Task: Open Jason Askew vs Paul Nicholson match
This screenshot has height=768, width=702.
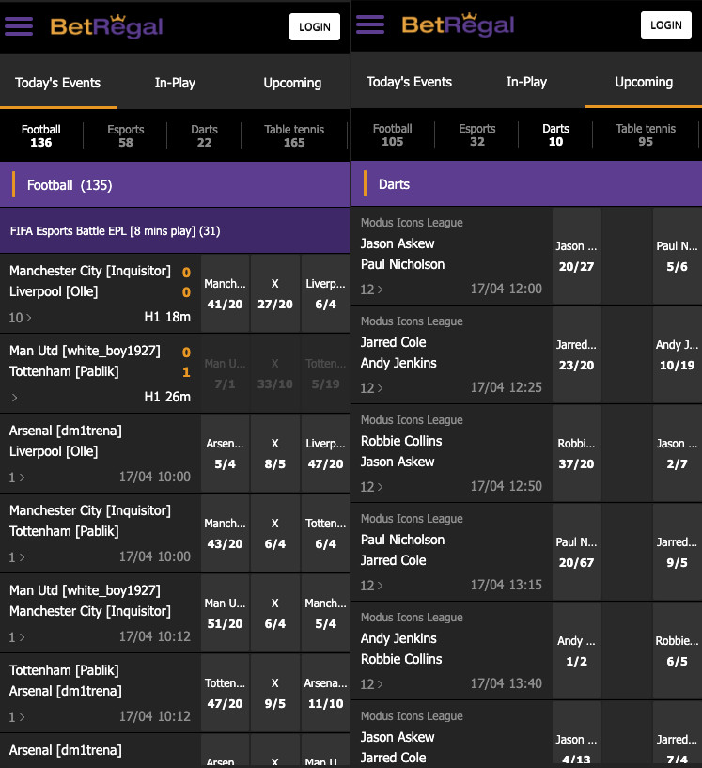Action: point(451,256)
